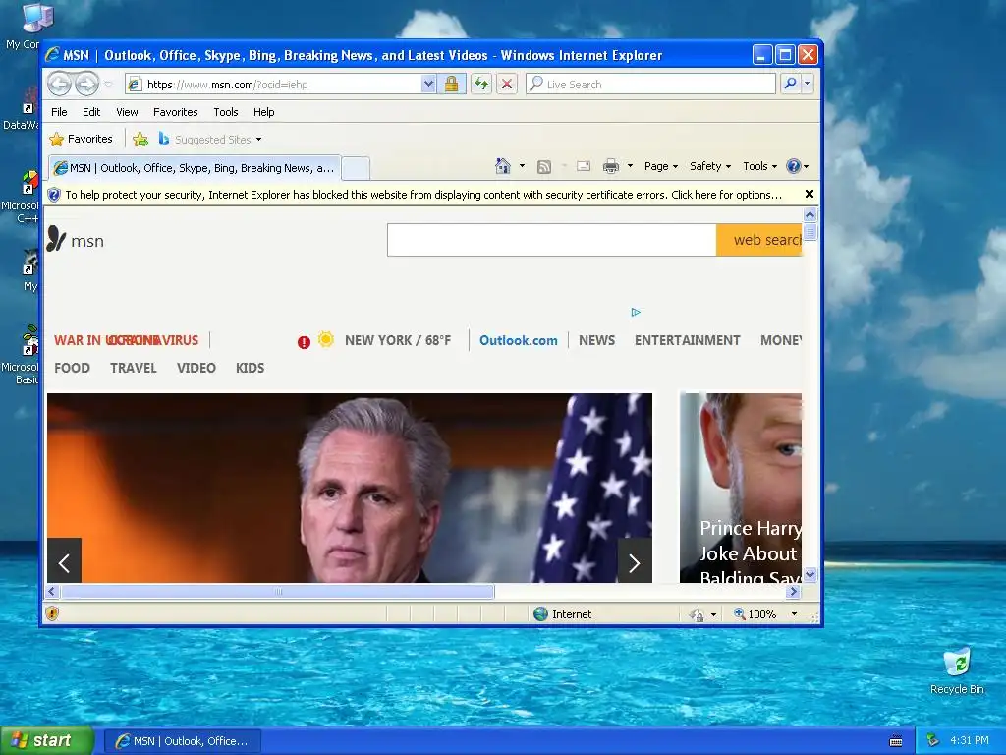Click the MSN web search text field
The image size is (1006, 755).
click(552, 240)
